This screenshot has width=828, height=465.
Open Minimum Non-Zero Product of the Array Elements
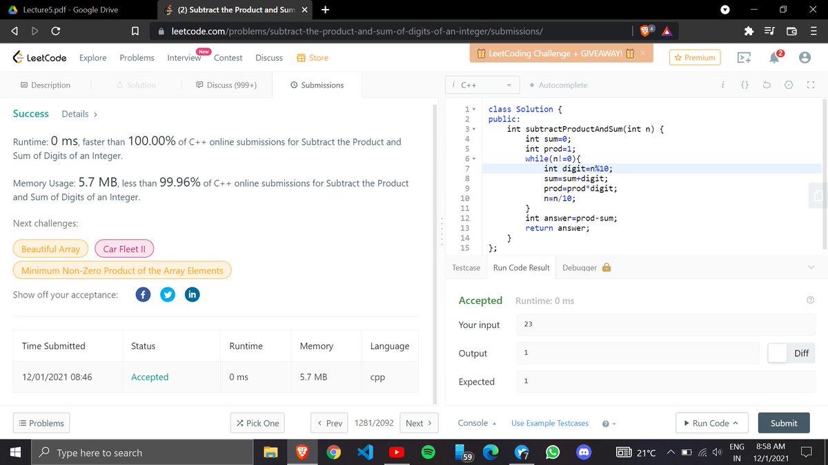pos(122,271)
